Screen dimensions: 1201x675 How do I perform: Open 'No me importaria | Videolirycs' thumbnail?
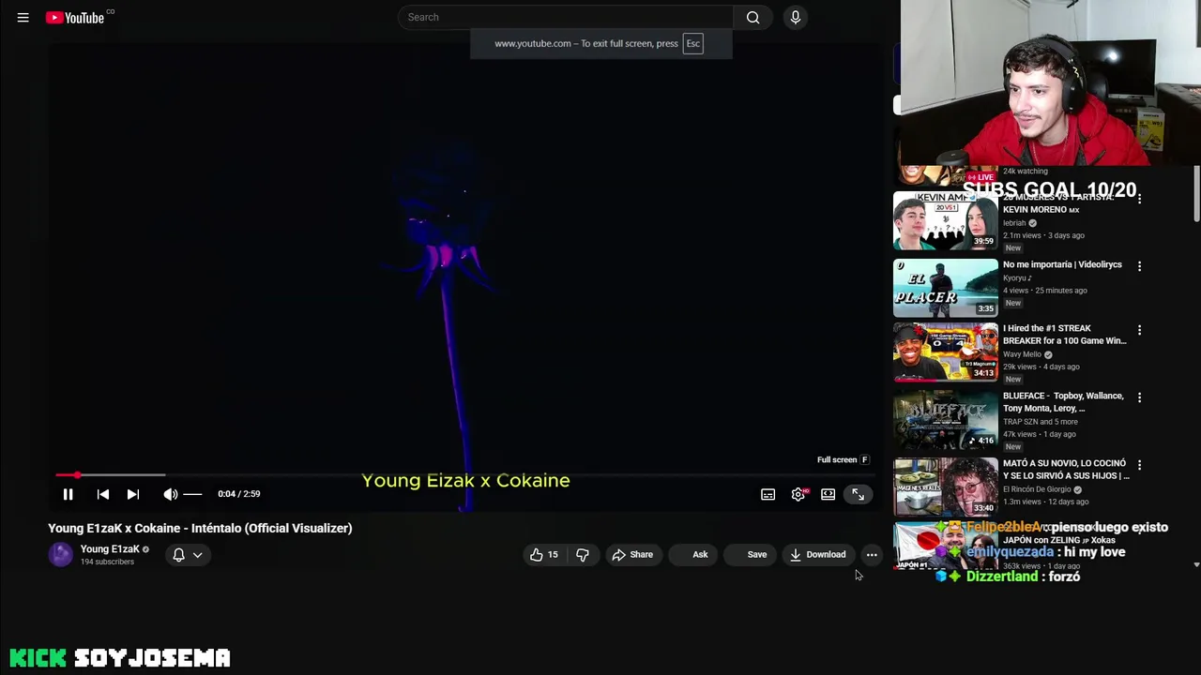click(x=945, y=288)
